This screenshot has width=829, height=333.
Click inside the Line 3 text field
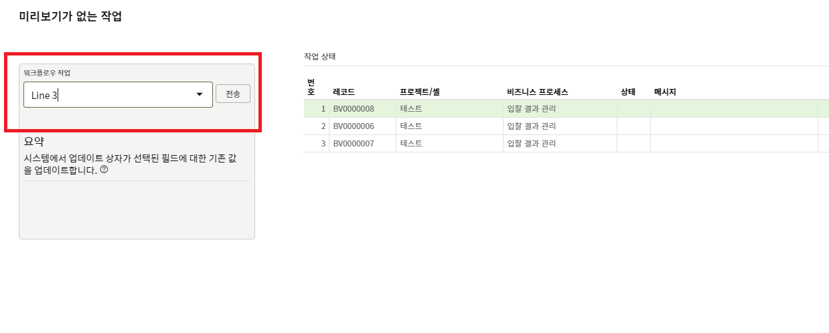(x=107, y=95)
